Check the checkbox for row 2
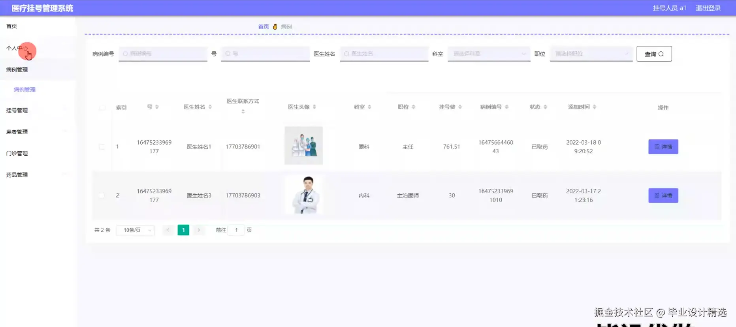 click(x=102, y=195)
